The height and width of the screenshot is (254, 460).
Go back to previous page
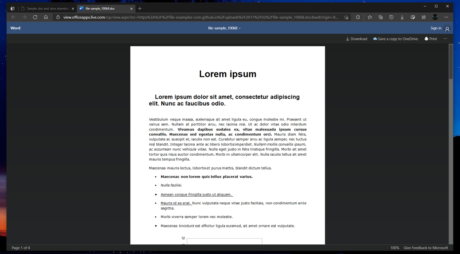[13, 17]
